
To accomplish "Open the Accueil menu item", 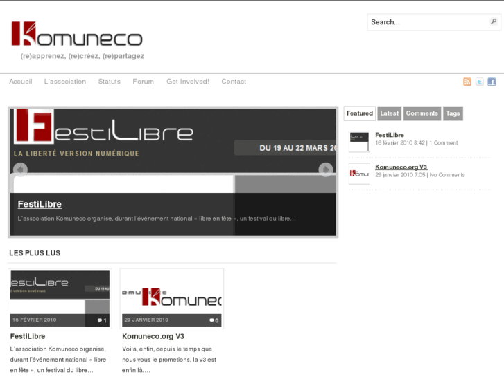I will coord(21,82).
